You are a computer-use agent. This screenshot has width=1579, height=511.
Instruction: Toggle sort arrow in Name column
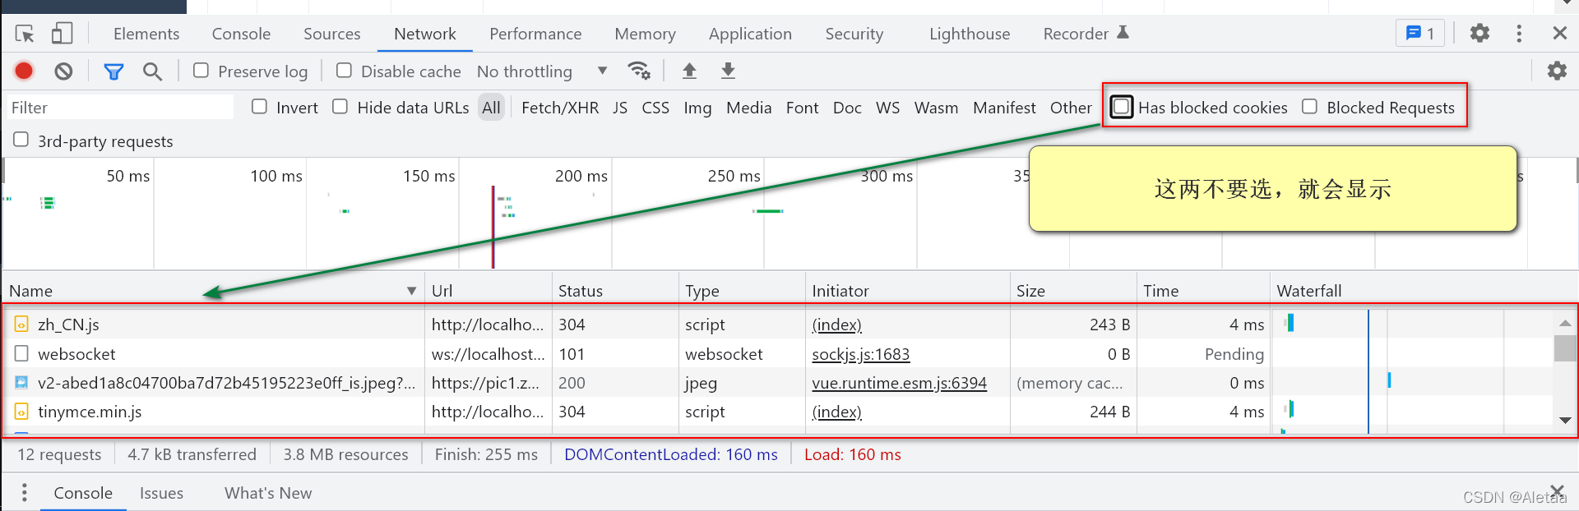click(411, 291)
